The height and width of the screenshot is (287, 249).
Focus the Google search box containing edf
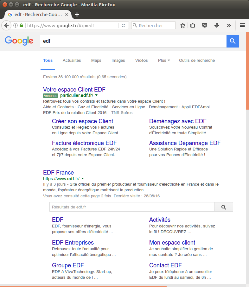[133, 41]
